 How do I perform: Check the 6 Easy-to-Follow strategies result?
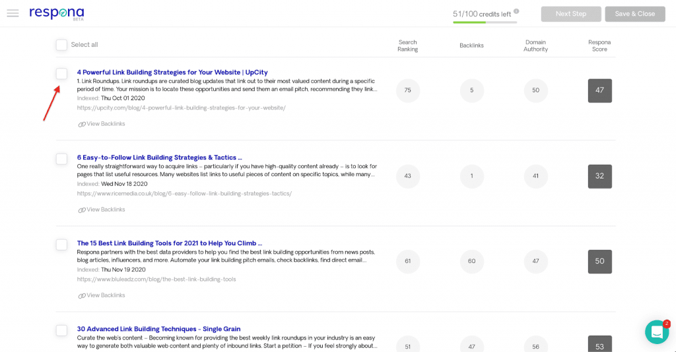pyautogui.click(x=61, y=159)
